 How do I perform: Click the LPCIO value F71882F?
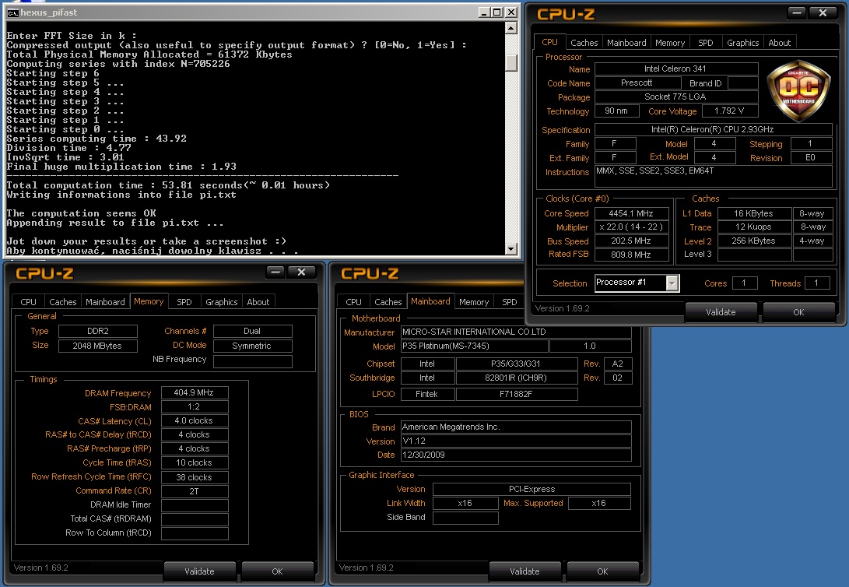pos(517,394)
